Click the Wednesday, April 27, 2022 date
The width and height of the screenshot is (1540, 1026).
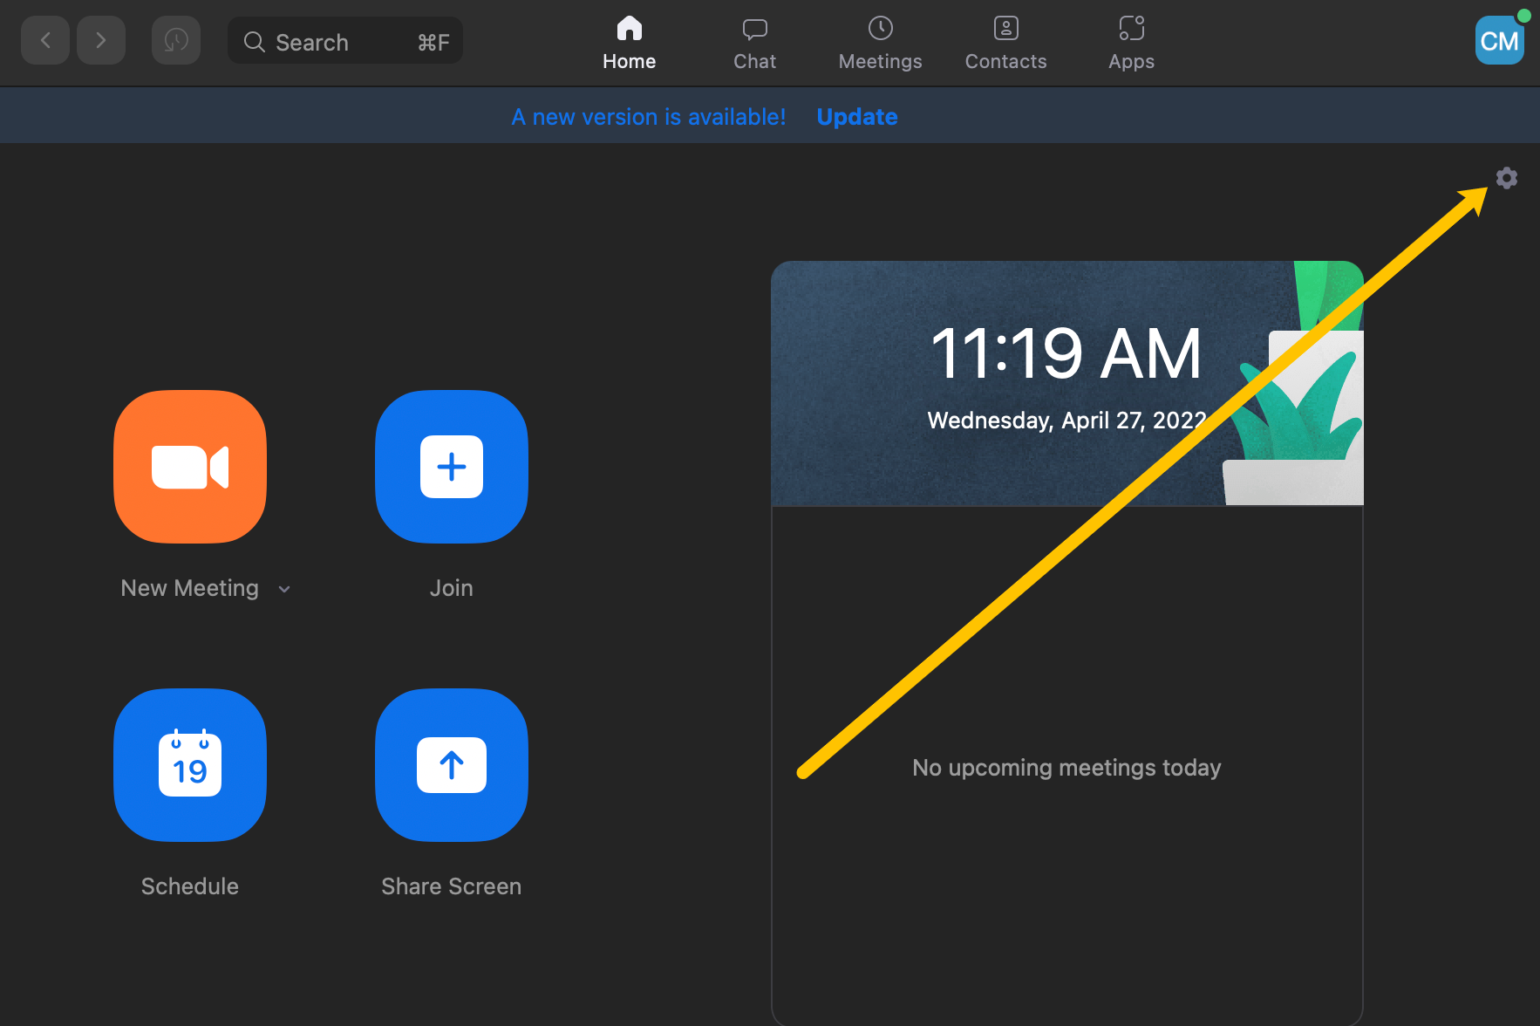1066,421
